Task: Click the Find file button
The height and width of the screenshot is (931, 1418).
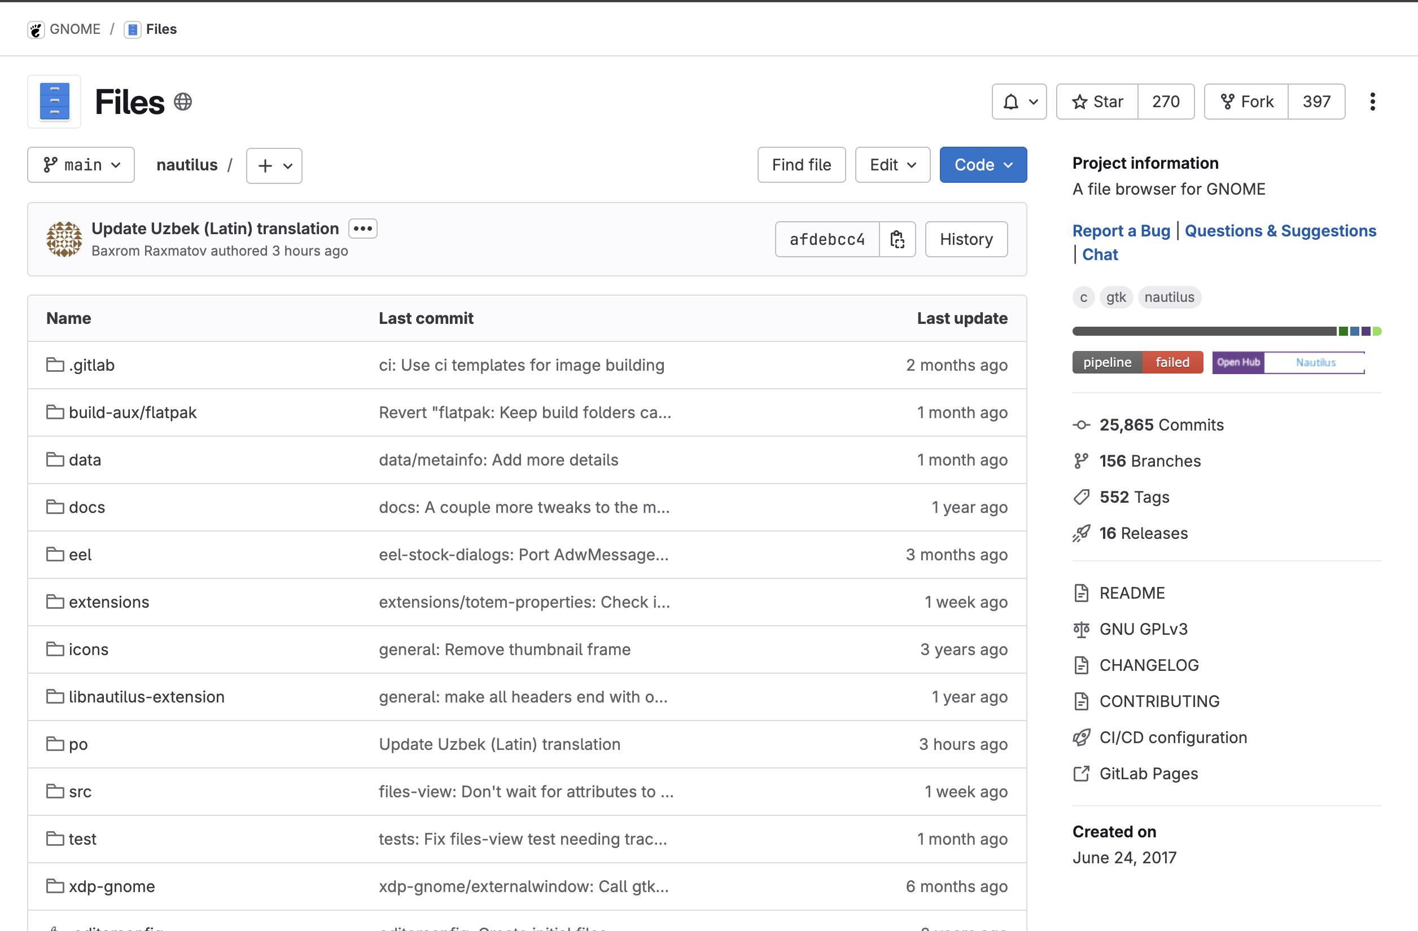Action: pyautogui.click(x=802, y=165)
